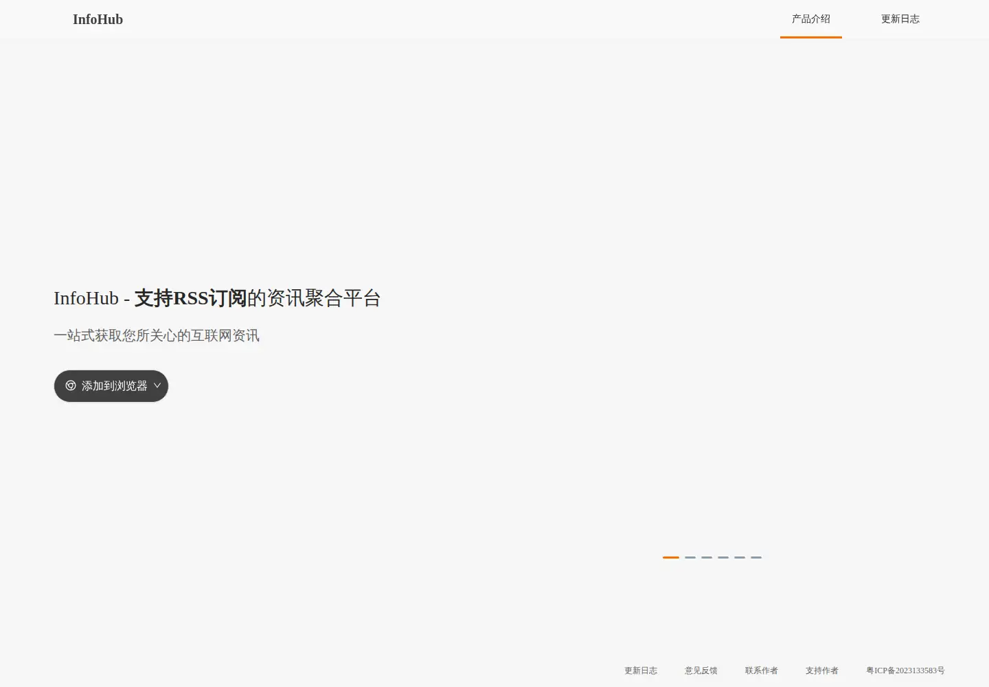Screen dimensions: 989x687
Task: Open the 更新日志 tab in the top navigation
Action: click(900, 19)
